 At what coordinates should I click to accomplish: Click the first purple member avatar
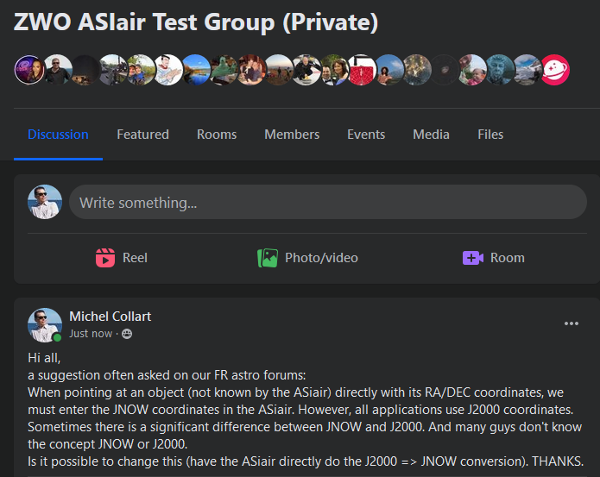pyautogui.click(x=28, y=70)
